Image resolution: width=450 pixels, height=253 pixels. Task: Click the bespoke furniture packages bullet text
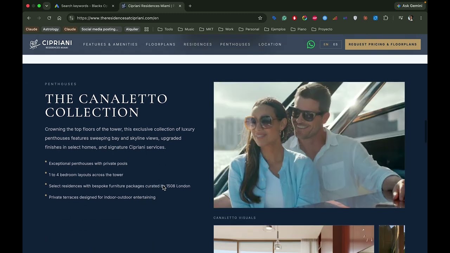point(120,186)
